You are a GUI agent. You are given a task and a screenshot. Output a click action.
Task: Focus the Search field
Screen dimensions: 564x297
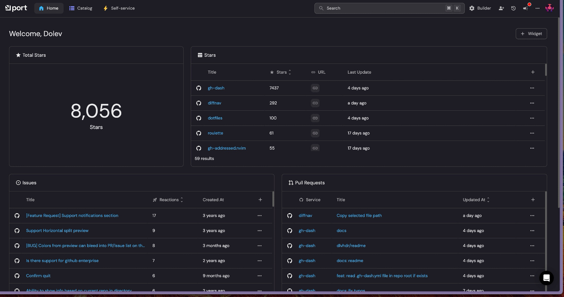click(x=389, y=8)
